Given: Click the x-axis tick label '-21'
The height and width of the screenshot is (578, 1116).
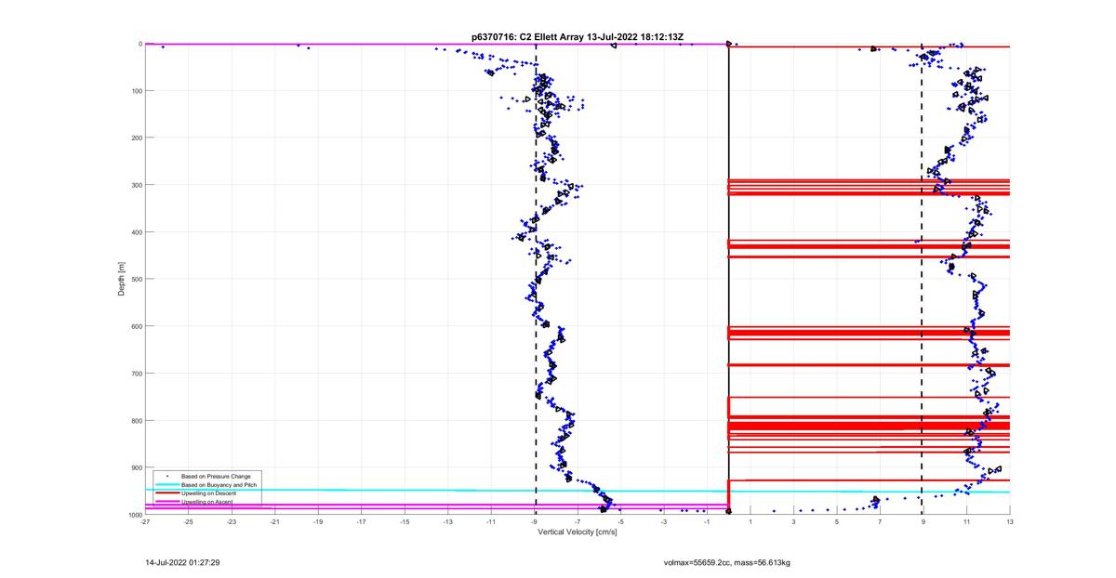Looking at the screenshot, I should click(x=274, y=522).
